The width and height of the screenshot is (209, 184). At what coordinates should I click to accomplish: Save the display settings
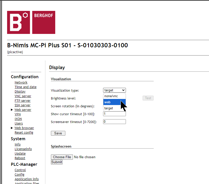pos(58,133)
